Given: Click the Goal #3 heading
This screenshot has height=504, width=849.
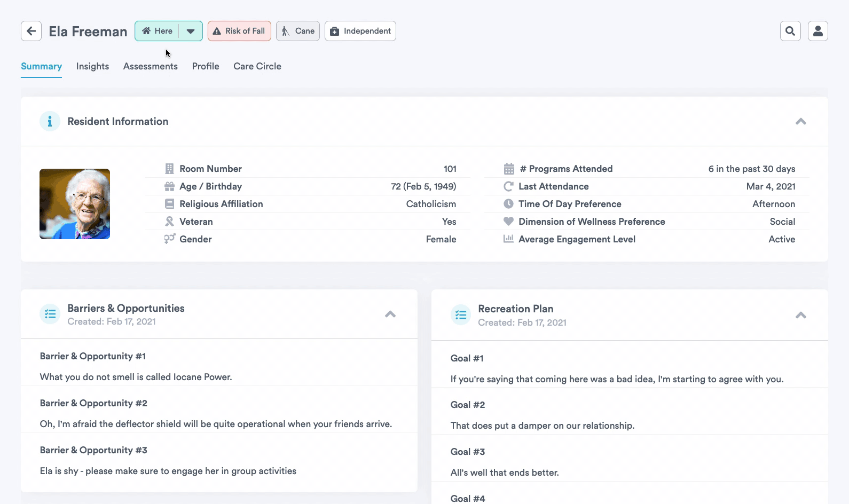Looking at the screenshot, I should (468, 452).
